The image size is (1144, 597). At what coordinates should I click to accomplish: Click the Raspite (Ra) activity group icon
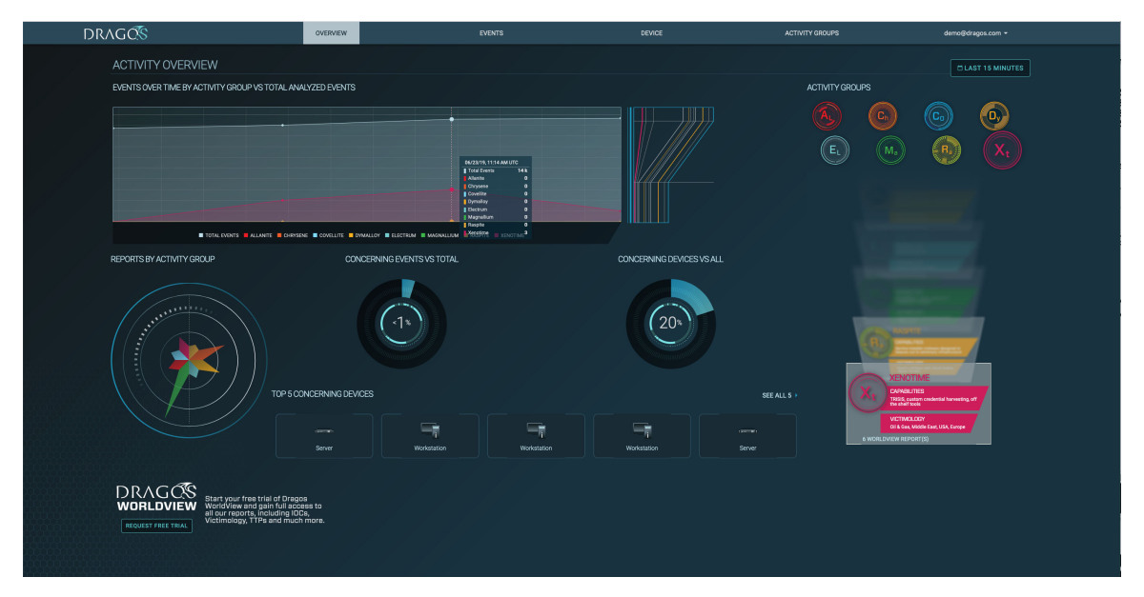[x=945, y=149]
